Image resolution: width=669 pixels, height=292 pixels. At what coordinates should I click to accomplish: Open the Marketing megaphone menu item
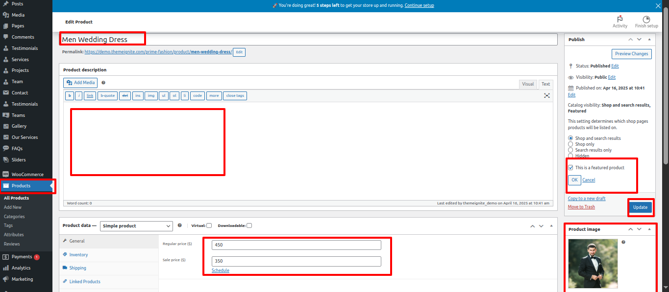tap(22, 279)
